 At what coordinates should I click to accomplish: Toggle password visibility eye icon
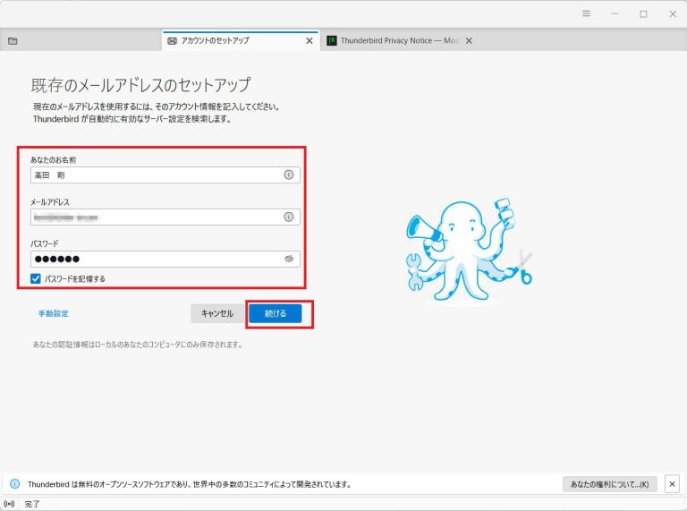(x=288, y=259)
